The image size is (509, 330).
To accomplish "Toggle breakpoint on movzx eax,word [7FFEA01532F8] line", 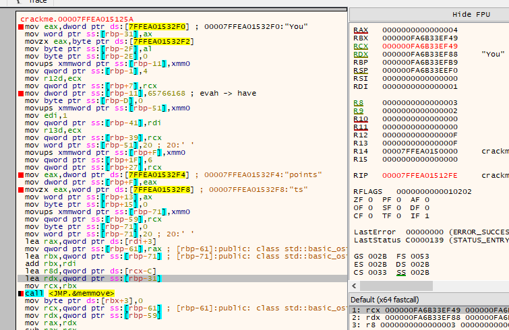I will pos(21,190).
